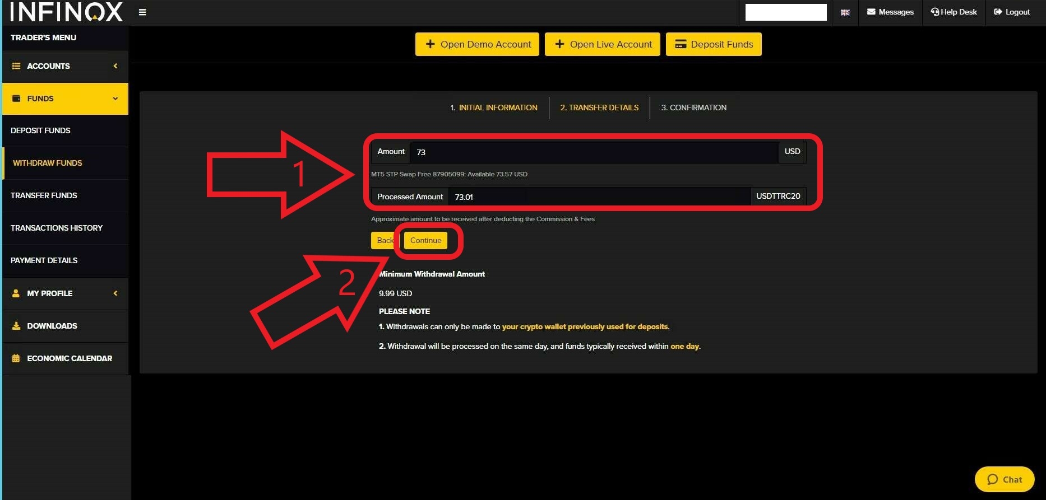Click the Economic Calendar icon
1046x500 pixels.
point(16,358)
